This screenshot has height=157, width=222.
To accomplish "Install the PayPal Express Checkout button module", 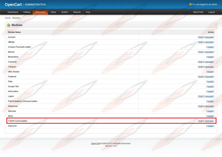I will click(x=210, y=101).
